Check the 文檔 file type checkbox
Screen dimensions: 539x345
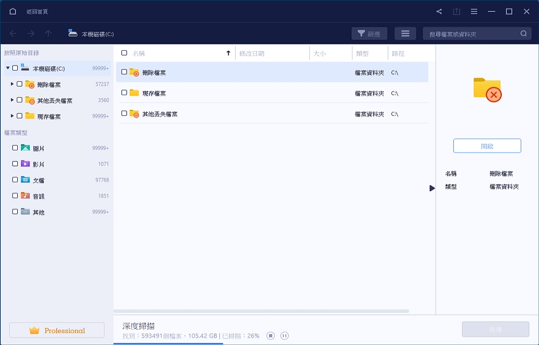coord(15,180)
